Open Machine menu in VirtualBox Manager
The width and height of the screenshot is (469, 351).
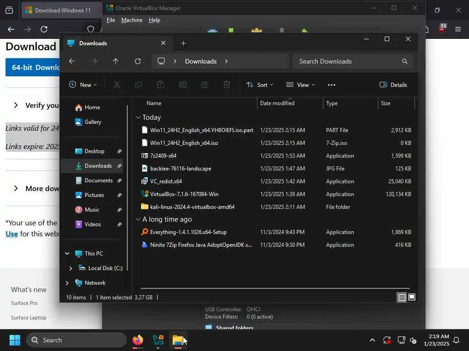click(132, 20)
